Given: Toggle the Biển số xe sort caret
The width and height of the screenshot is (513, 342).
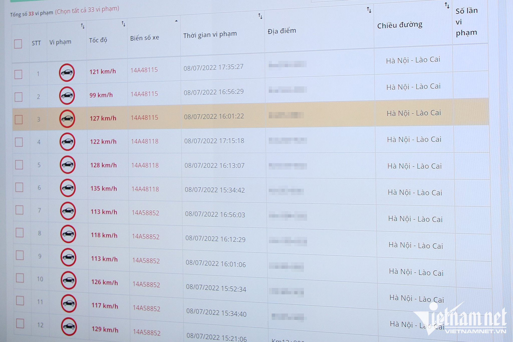Looking at the screenshot, I should [x=176, y=21].
